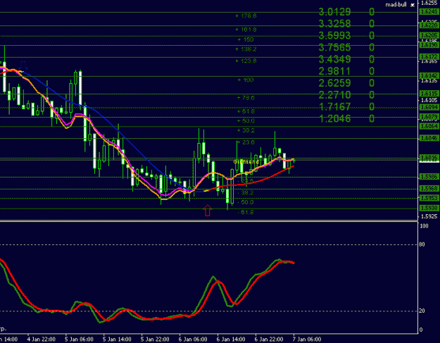Click the + 161.8 Fibonacci level label
Viewport: 440px width, 343px height.
pos(246,30)
